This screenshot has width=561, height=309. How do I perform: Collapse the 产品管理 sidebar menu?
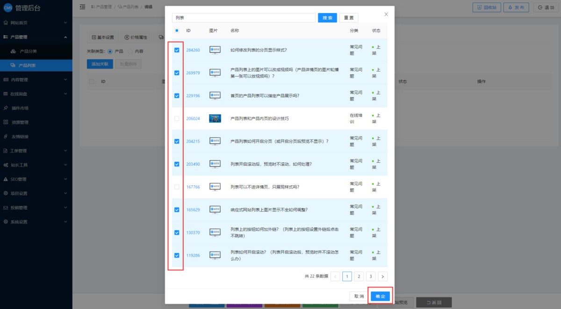click(36, 37)
